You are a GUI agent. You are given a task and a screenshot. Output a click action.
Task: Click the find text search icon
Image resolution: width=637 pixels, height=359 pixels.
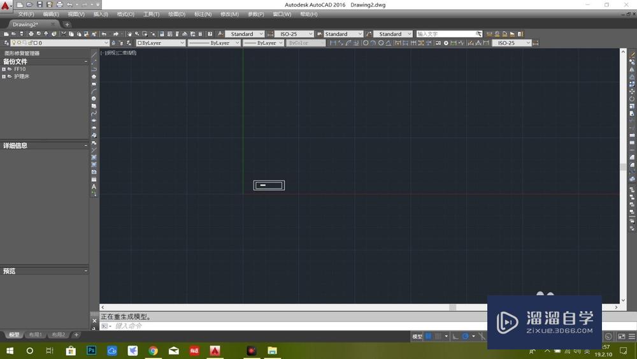pyautogui.click(x=478, y=34)
